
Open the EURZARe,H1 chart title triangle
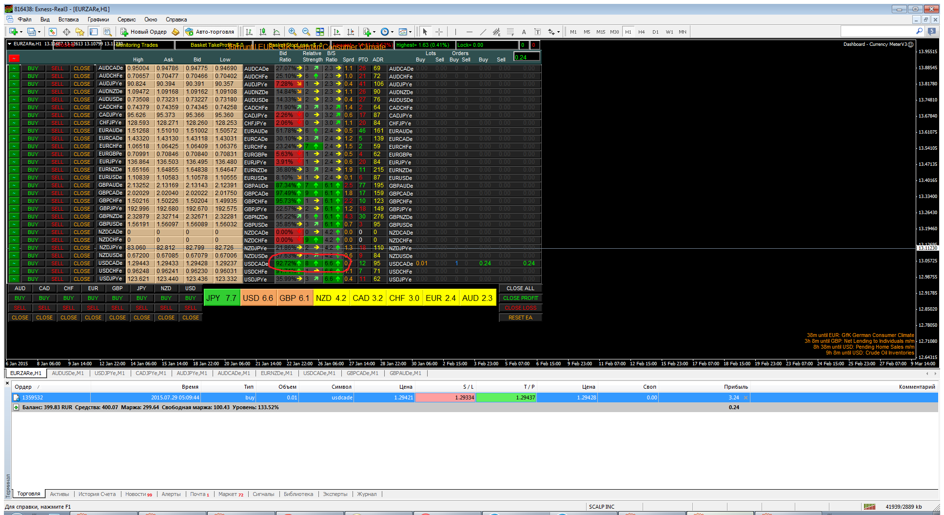tap(9, 44)
